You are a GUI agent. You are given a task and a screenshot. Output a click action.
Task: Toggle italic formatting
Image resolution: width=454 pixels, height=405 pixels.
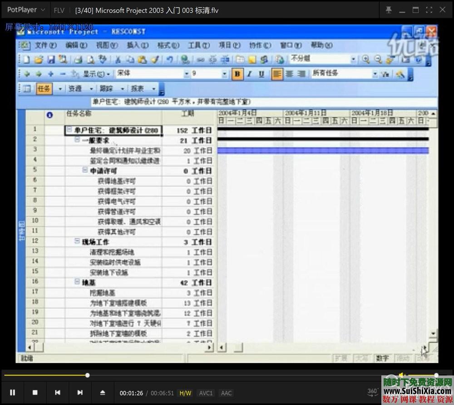(x=250, y=73)
